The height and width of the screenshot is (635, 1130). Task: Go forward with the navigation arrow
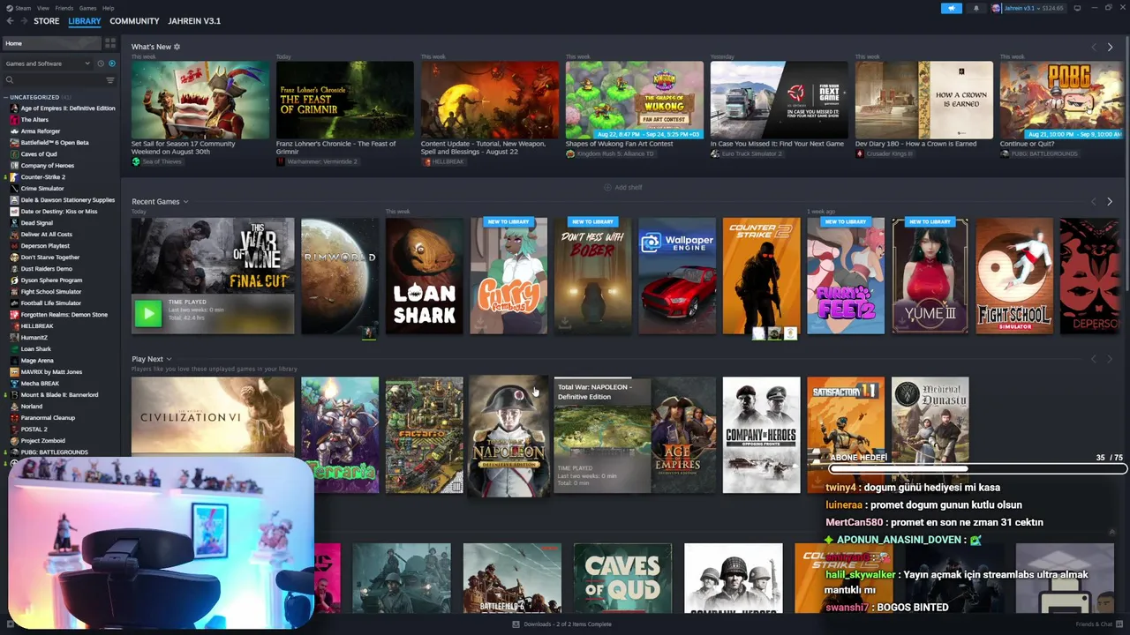[23, 21]
